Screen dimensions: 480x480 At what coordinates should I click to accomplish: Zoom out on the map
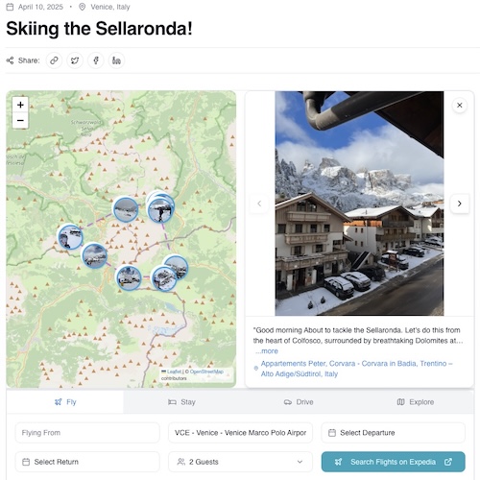[20, 121]
